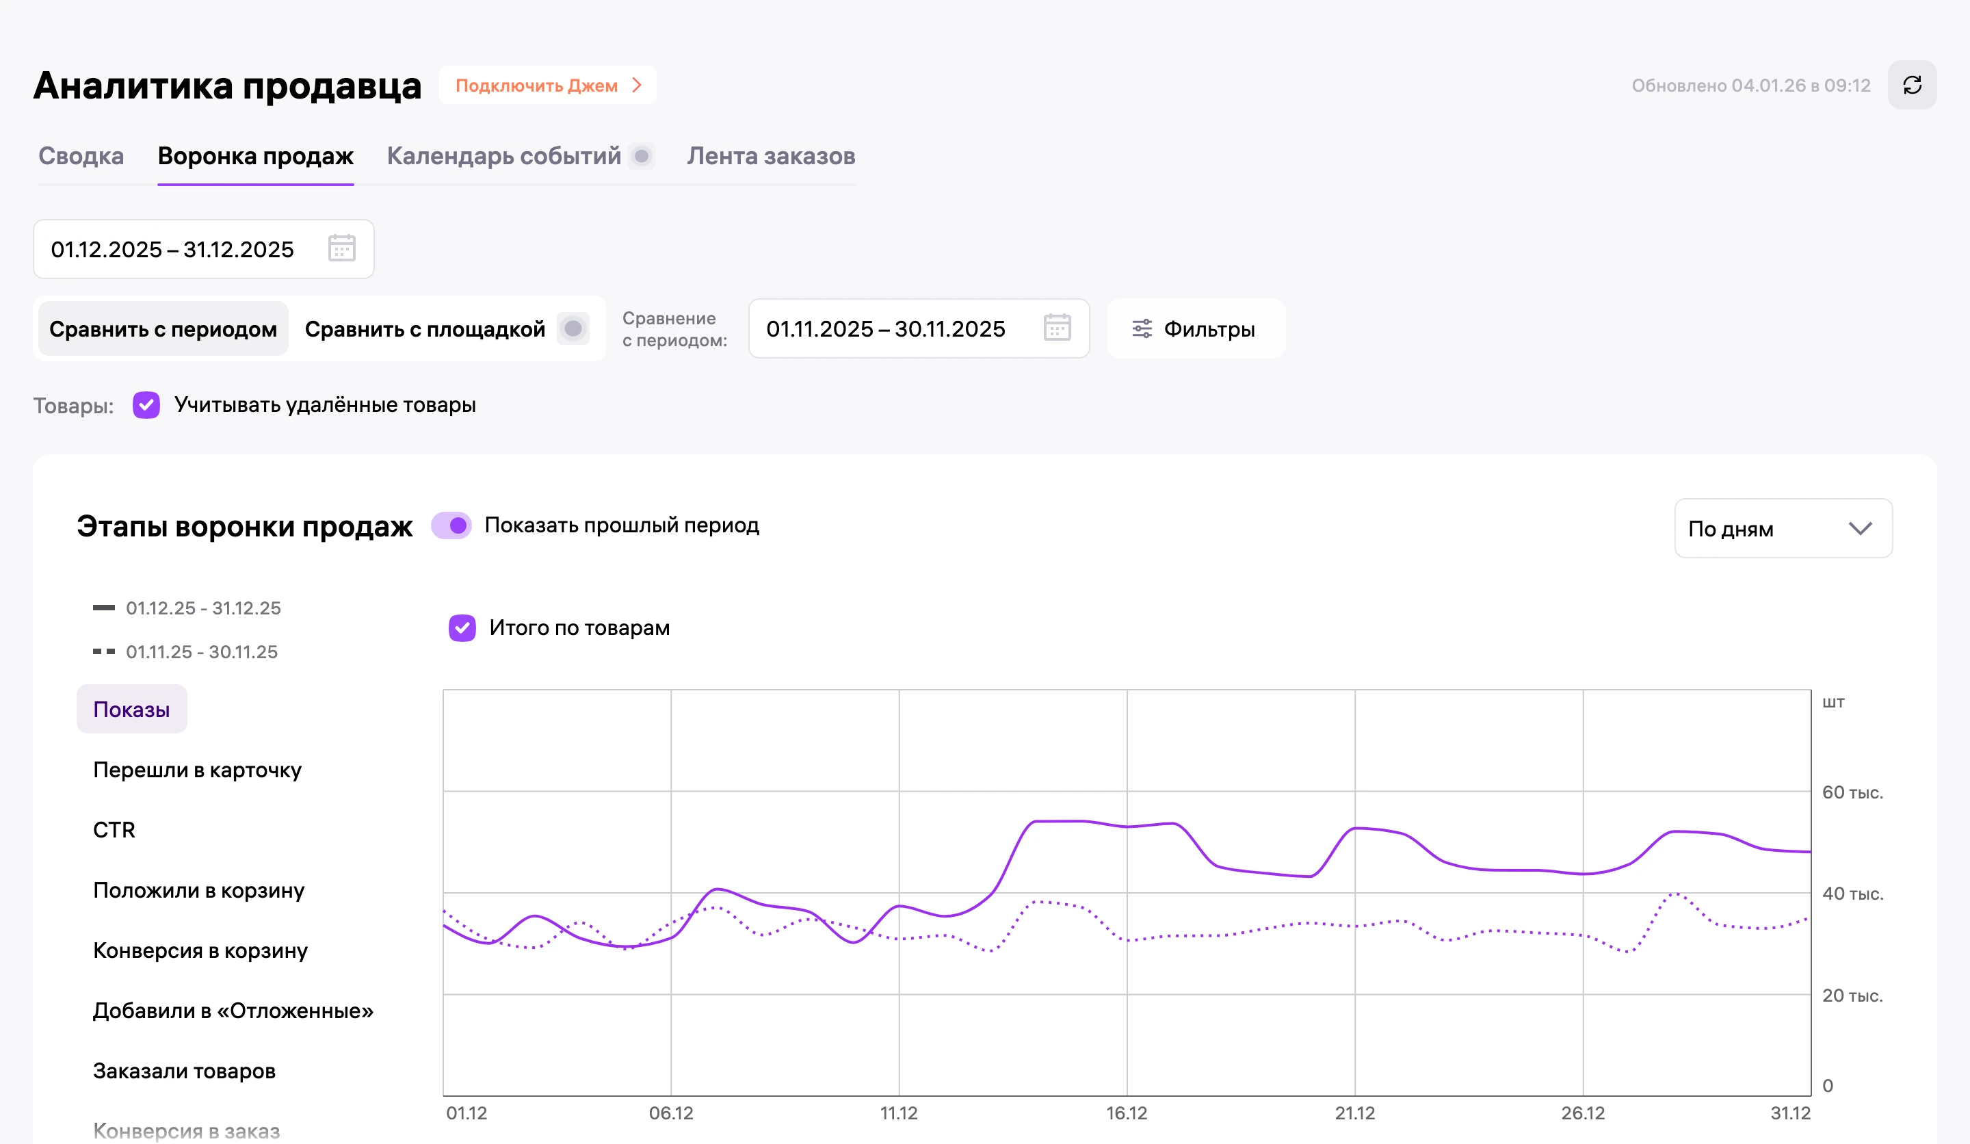
Task: Toggle Учитывать удалённые товары checkbox
Action: (x=146, y=405)
